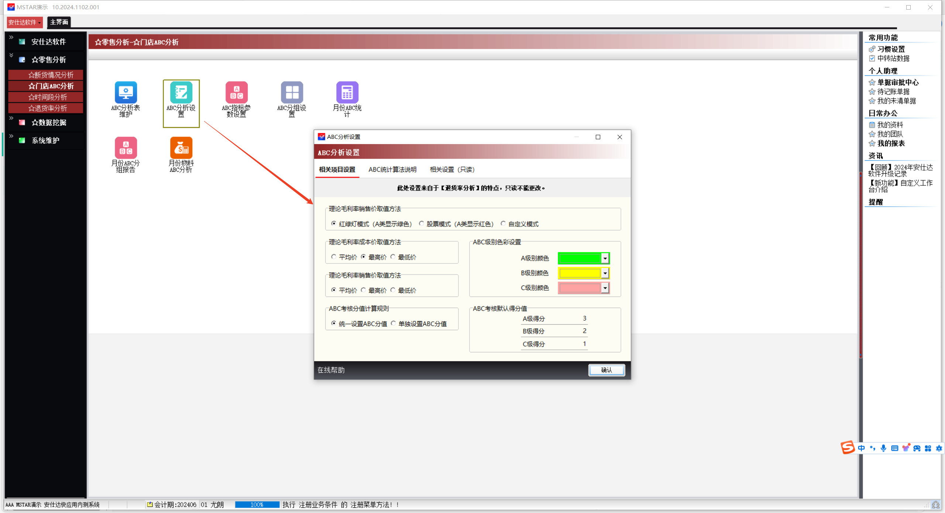Open the ABC分组设置 icon

292,93
